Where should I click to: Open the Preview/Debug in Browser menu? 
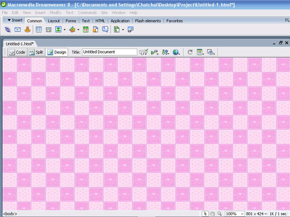point(155,52)
